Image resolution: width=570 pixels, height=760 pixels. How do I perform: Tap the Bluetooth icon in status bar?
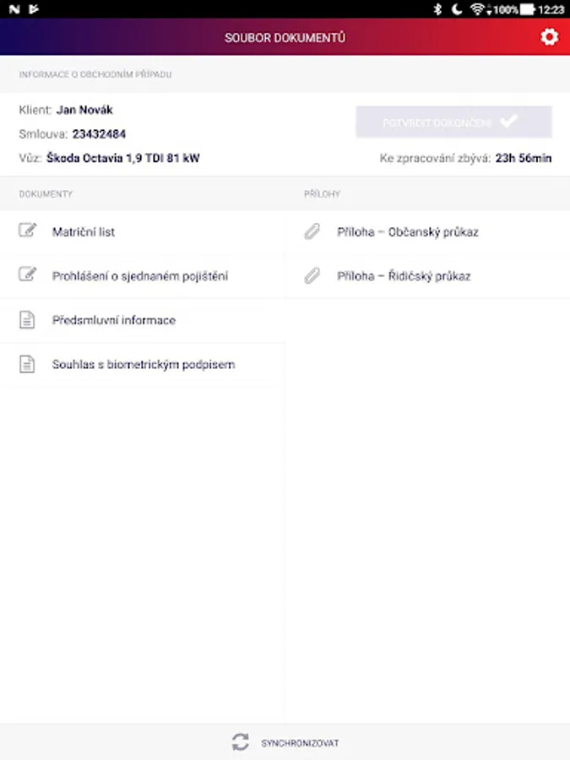tap(437, 9)
